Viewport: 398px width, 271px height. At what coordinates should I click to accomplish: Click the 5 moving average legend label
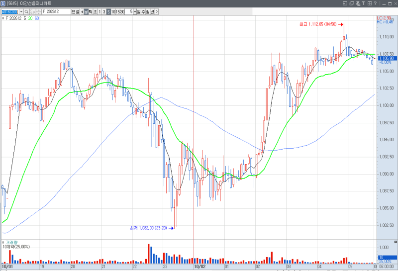click(25, 18)
